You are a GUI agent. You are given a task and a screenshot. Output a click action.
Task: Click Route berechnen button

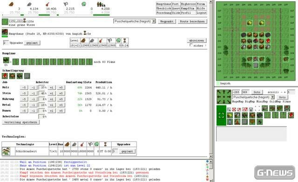[x=192, y=21]
